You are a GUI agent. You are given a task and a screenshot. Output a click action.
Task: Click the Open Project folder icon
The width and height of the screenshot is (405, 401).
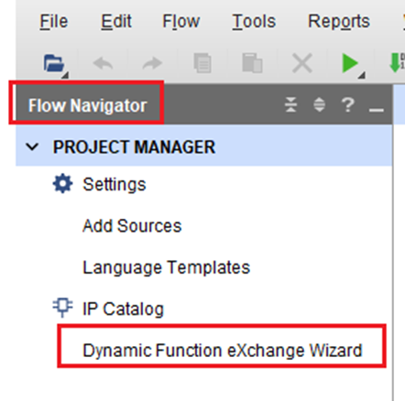54,63
